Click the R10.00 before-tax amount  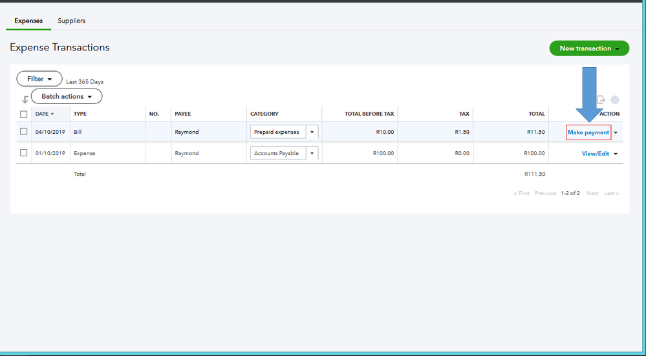tap(385, 132)
